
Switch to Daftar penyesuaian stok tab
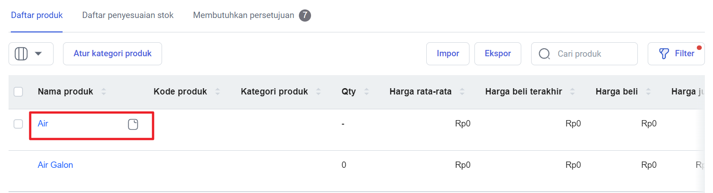pos(128,15)
